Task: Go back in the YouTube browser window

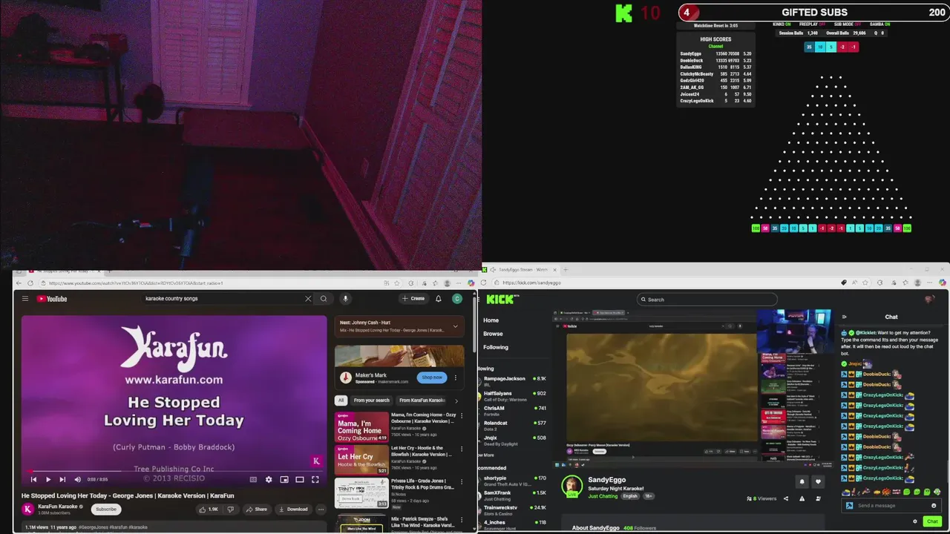Action: (x=19, y=283)
